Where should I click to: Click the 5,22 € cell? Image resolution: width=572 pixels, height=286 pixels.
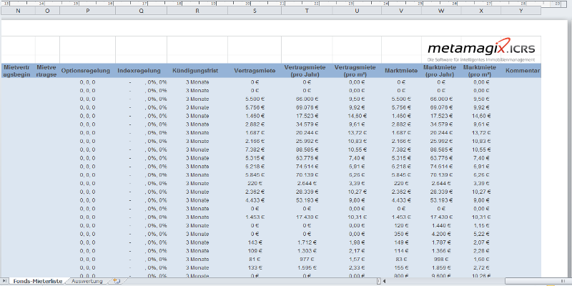pos(481,234)
